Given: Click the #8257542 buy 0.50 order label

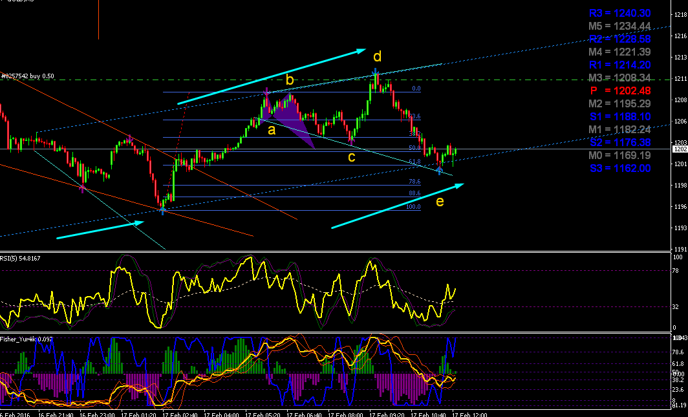Looking at the screenshot, I should coord(28,76).
